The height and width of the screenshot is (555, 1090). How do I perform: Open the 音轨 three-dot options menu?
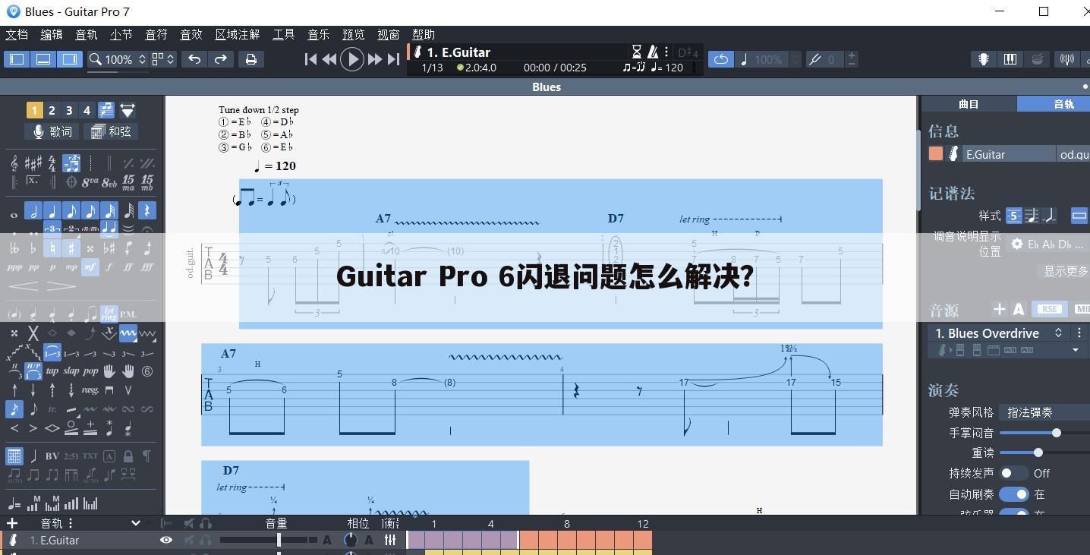pos(71,523)
